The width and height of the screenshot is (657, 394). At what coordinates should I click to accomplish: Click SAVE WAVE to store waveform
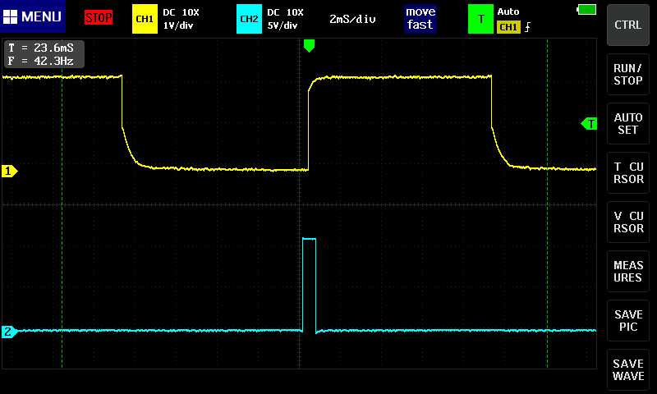(x=628, y=369)
